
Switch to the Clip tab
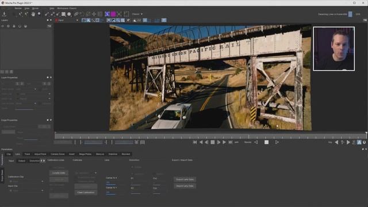9,154
